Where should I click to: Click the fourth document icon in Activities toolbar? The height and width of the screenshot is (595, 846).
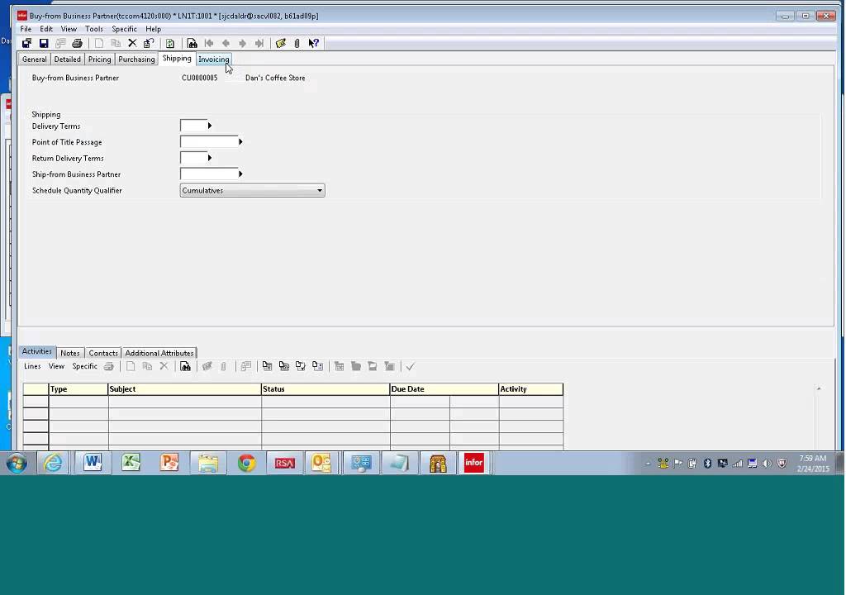(x=318, y=367)
